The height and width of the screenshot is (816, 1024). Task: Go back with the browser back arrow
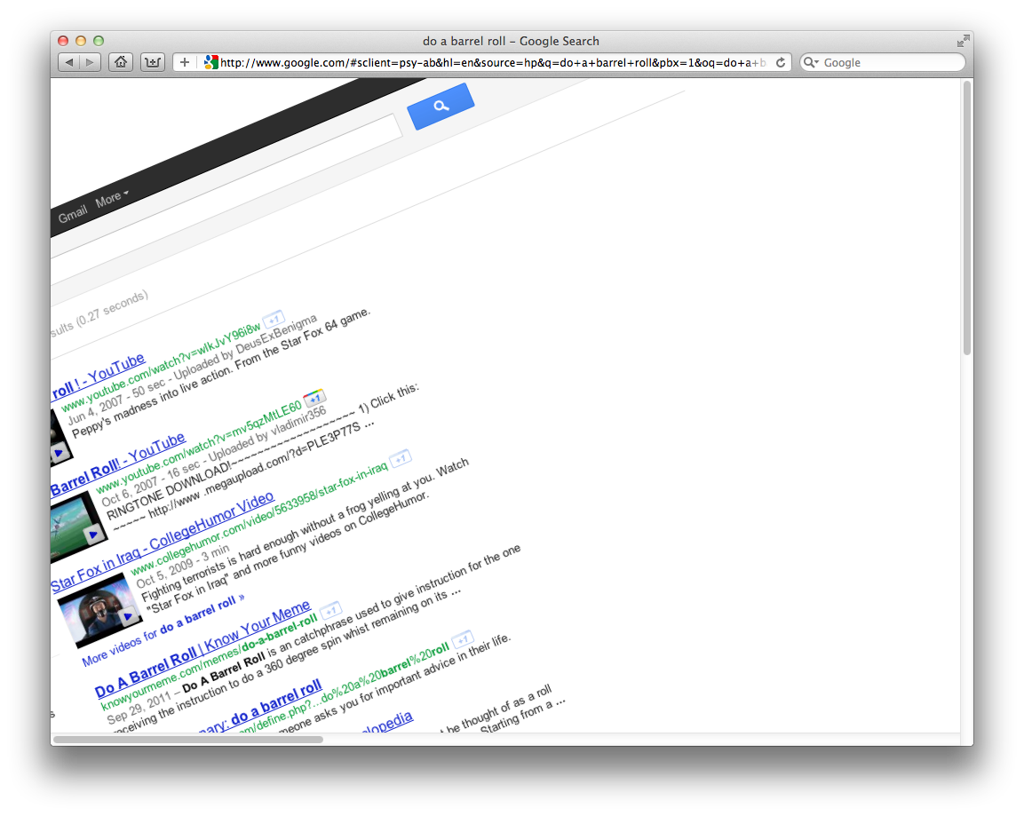[68, 62]
